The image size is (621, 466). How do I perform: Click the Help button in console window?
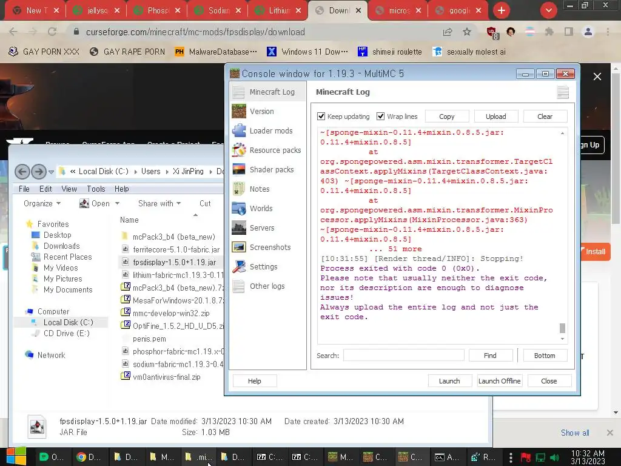[x=255, y=381]
